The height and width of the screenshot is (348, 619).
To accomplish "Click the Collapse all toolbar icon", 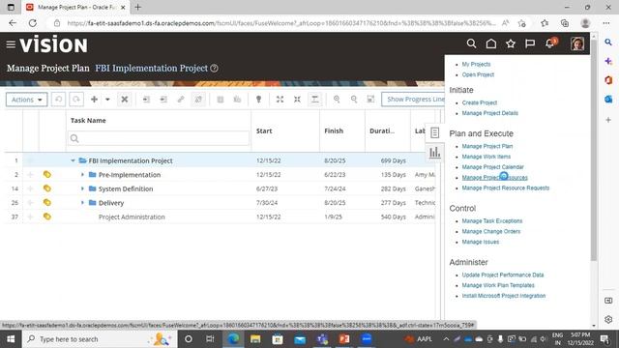I will point(297,100).
